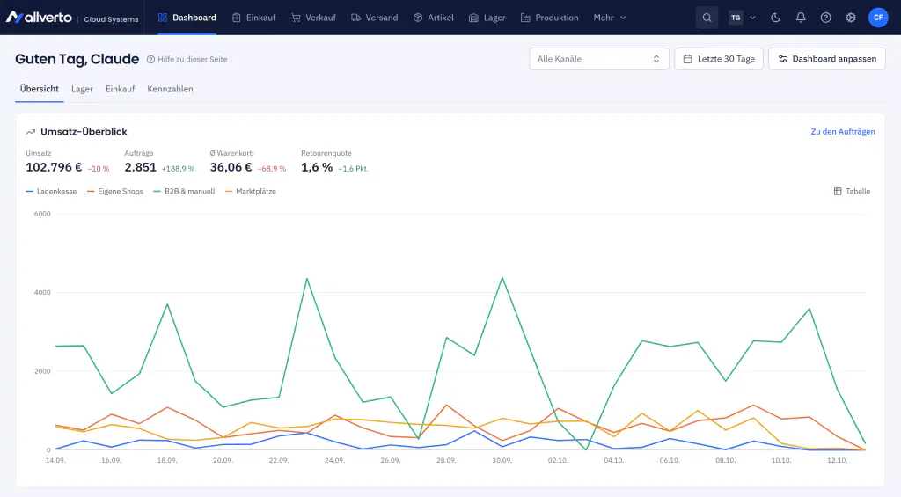
Task: Click the allverto logo
Action: click(x=39, y=18)
